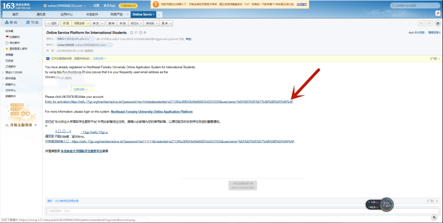Click the clock reminder icon beside subject

[x=140, y=33]
